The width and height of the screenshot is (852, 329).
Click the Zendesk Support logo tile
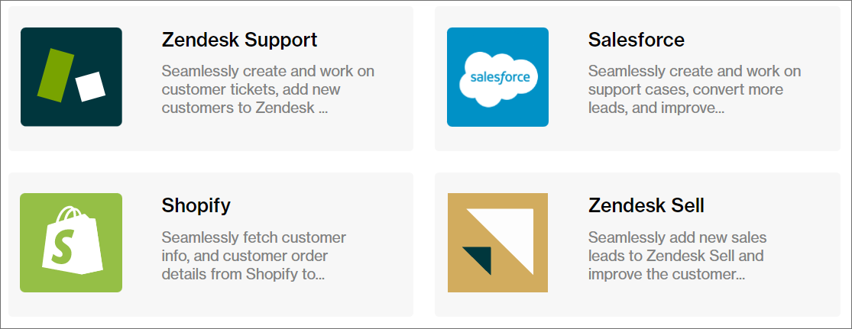pyautogui.click(x=71, y=76)
